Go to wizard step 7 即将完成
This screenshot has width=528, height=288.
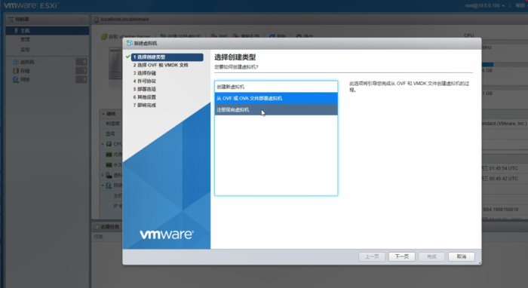[145, 106]
